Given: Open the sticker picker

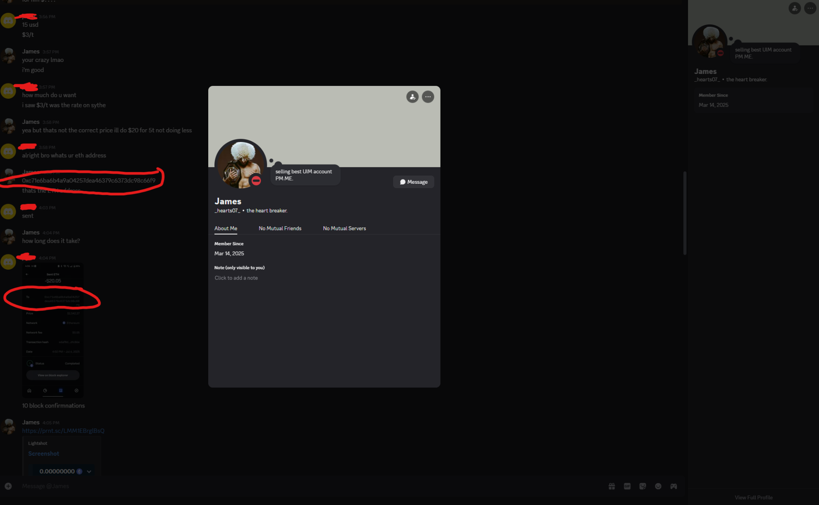Looking at the screenshot, I should click(643, 486).
